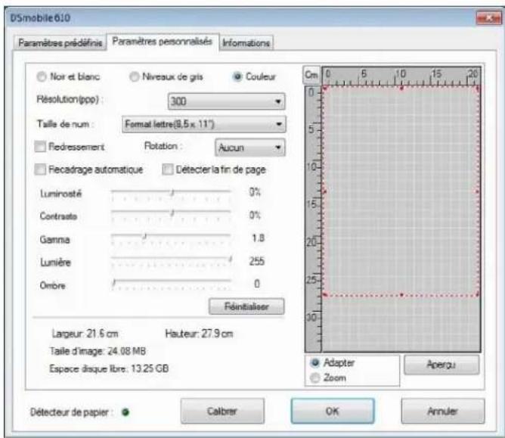Open the Résolution (ppp) dropdown
The height and width of the screenshot is (438, 505).
click(x=226, y=101)
